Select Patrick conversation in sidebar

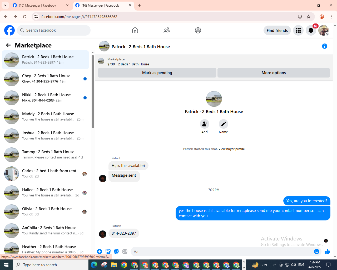46,60
